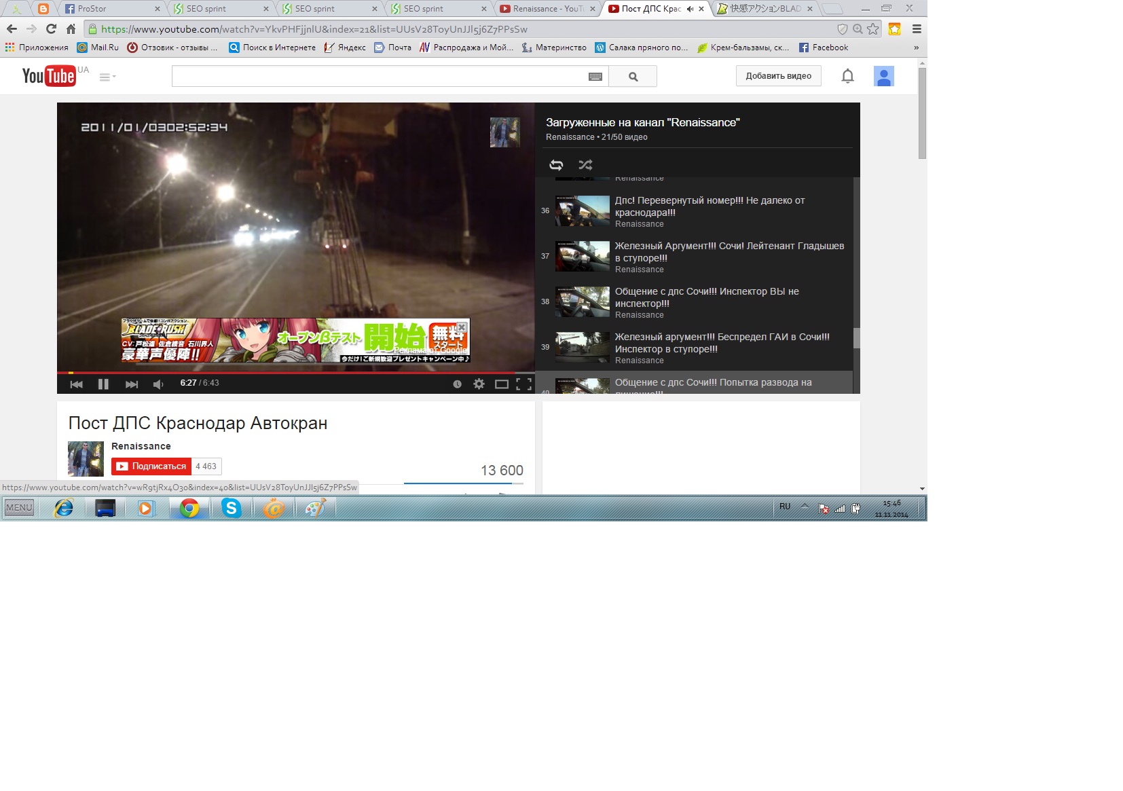The image size is (1123, 791).
Task: Open the network signal tray icon
Action: coord(840,508)
